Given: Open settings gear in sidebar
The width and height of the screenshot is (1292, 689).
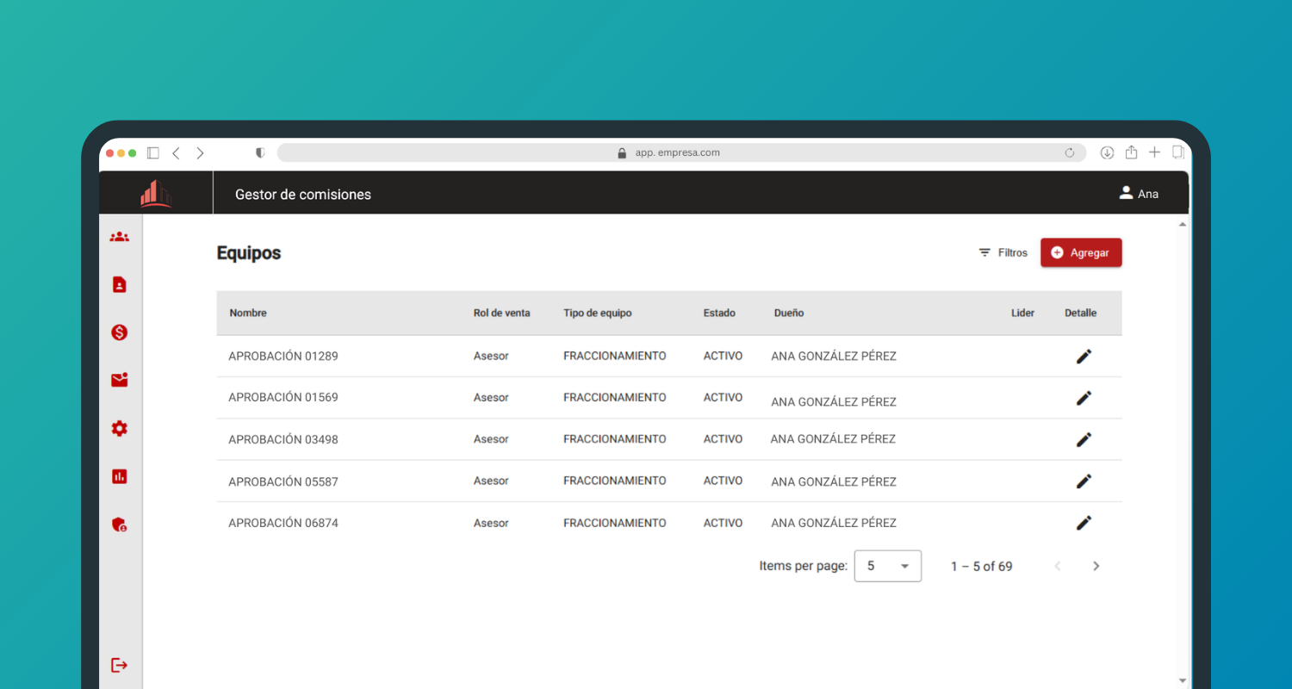Looking at the screenshot, I should 120,428.
